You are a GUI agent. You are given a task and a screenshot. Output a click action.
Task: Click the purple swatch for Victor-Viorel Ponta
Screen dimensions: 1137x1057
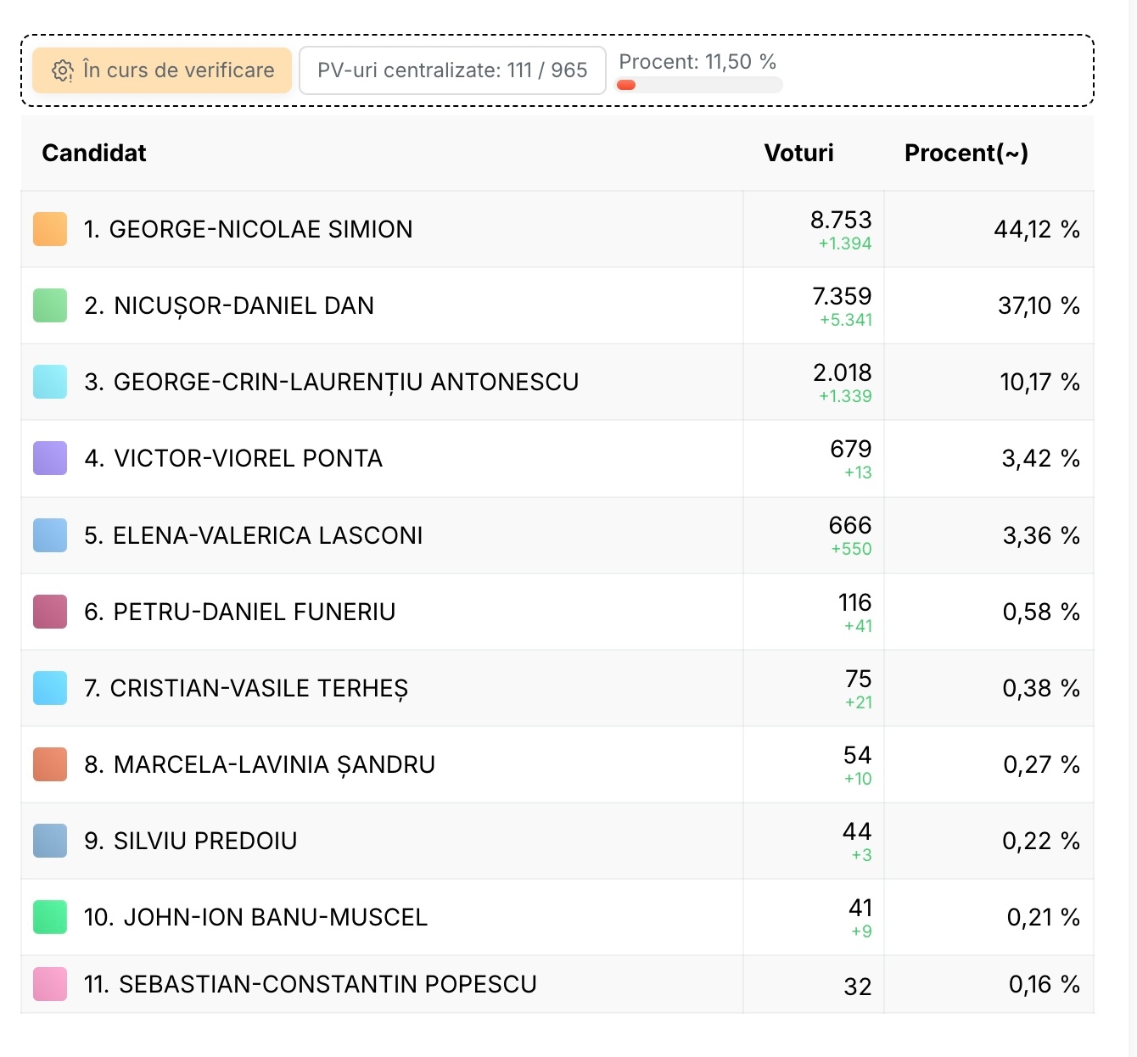pyautogui.click(x=50, y=458)
